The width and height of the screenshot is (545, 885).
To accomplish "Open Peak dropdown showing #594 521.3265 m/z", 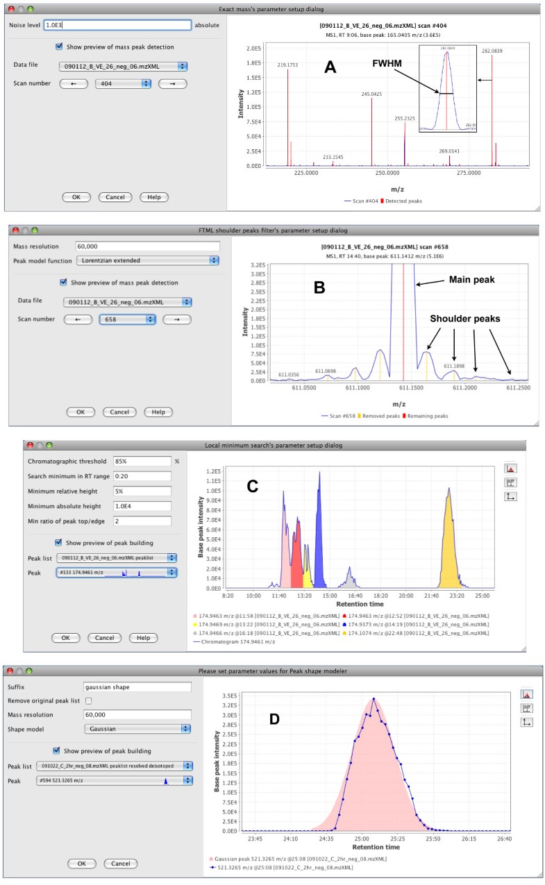I will (x=113, y=781).
